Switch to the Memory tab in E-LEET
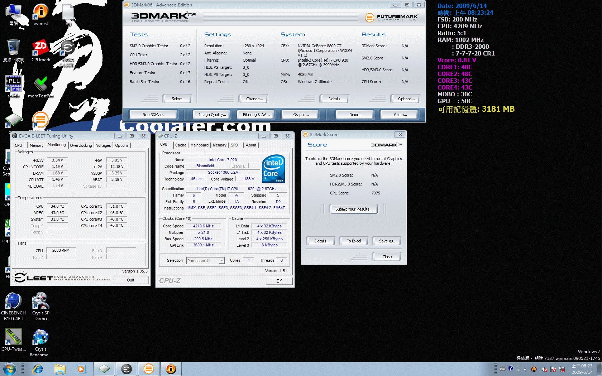Viewport: 602px width, 376px height. 37,145
